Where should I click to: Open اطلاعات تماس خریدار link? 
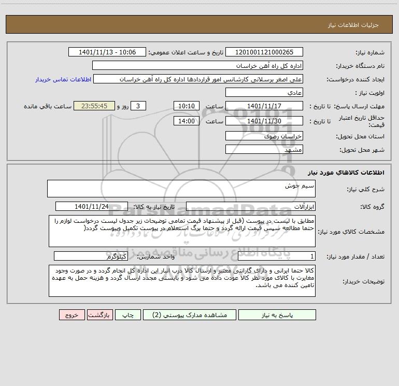coord(63,79)
